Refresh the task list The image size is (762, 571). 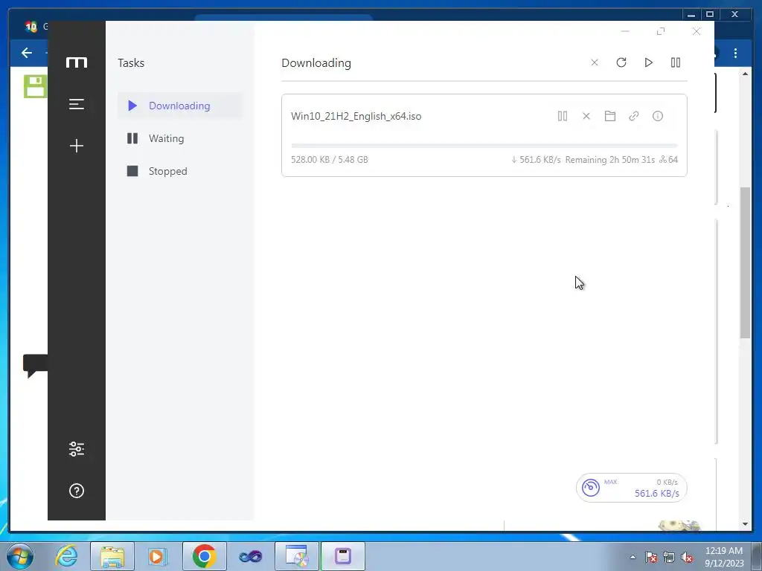click(621, 62)
